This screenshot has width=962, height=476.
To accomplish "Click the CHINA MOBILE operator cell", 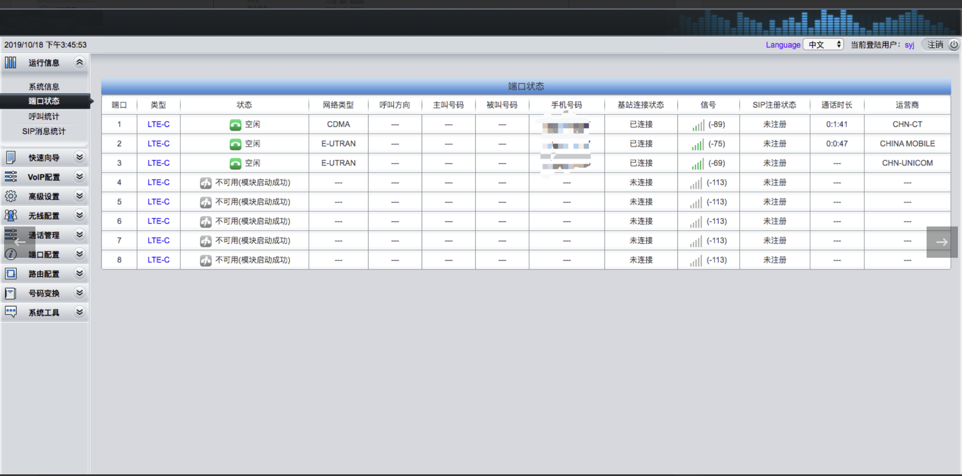I will click(x=907, y=144).
